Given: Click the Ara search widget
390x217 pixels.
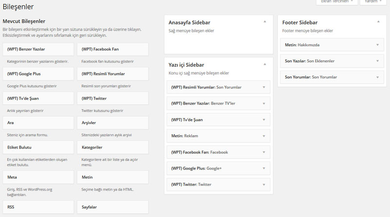Looking at the screenshot, I should pos(39,123).
